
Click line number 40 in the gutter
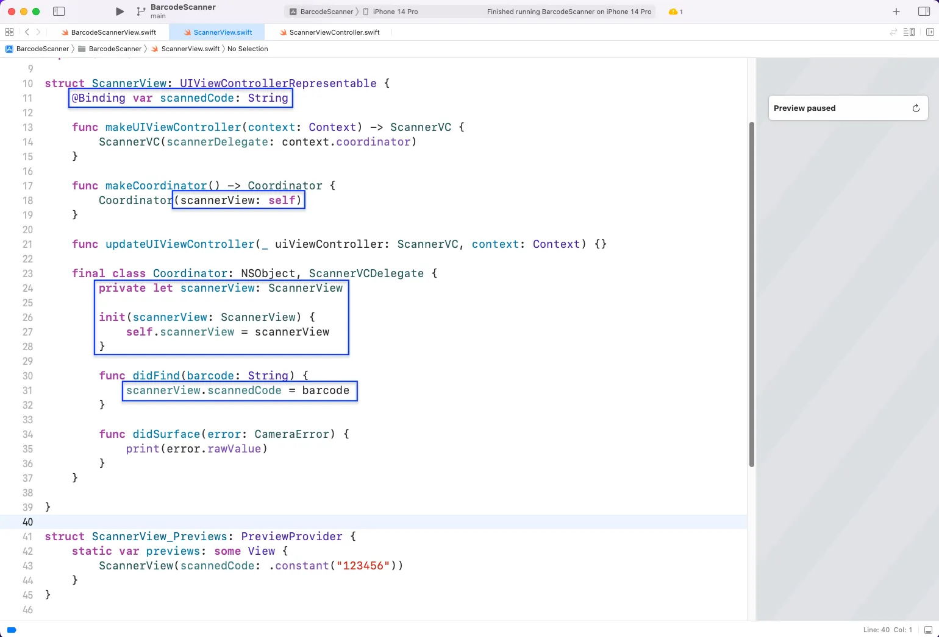(28, 522)
